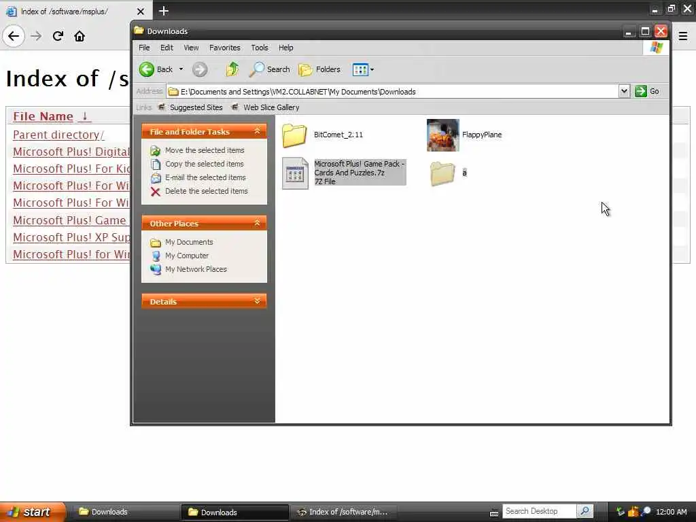Select the Microsoft Plus! Game Pack 7z file icon
696x522 pixels.
click(x=295, y=173)
